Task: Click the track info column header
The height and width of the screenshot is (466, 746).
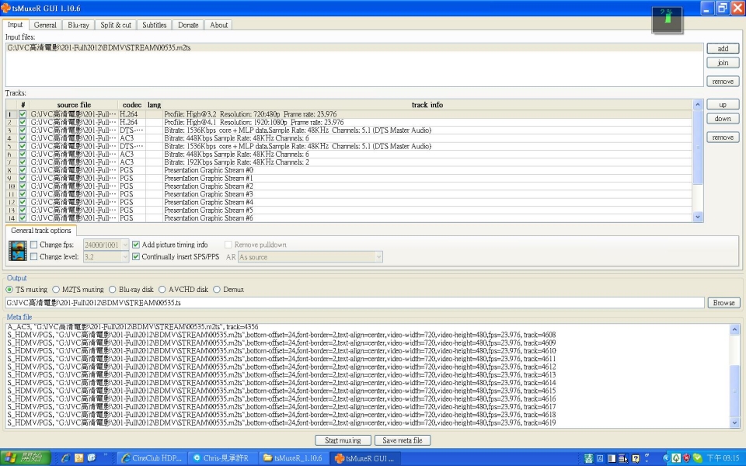Action: 427,105
